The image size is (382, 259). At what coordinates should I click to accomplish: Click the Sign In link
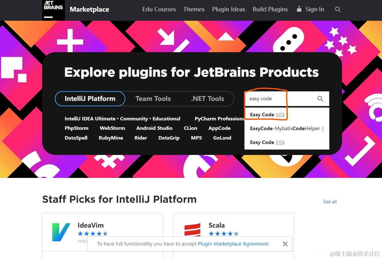[315, 9]
